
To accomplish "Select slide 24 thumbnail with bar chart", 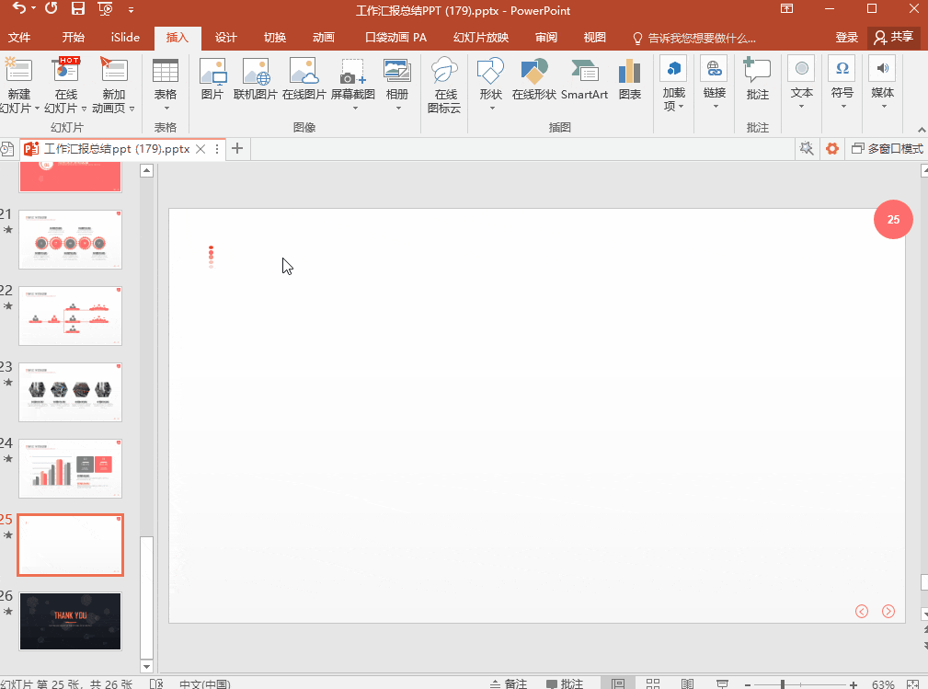I will click(71, 469).
